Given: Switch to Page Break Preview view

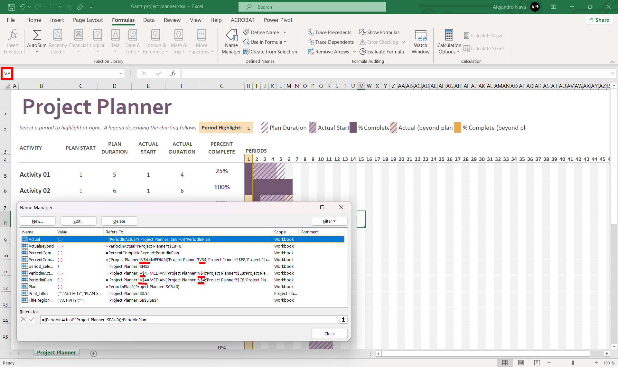Looking at the screenshot, I should (x=537, y=363).
